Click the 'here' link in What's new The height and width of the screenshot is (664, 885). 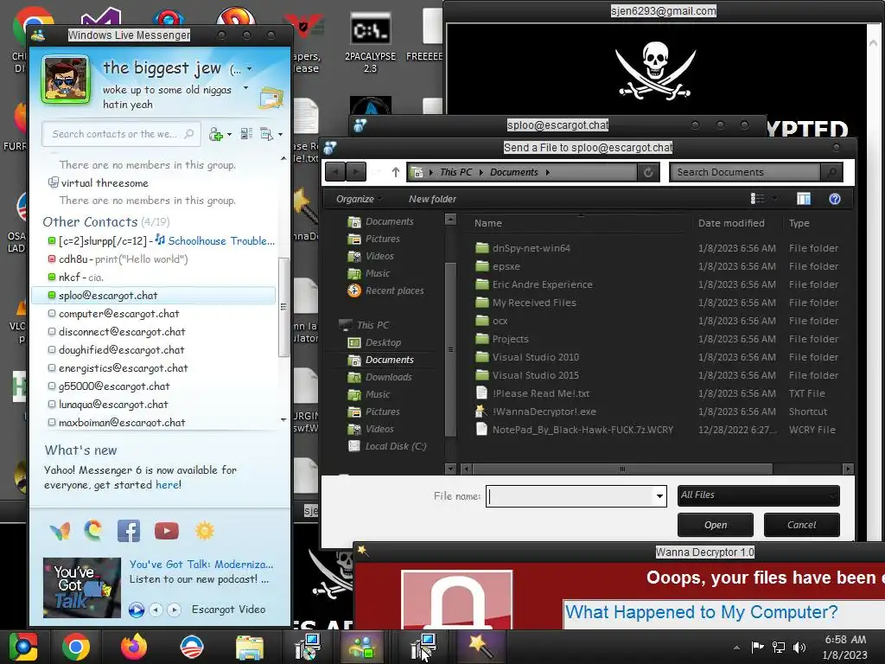coord(168,485)
